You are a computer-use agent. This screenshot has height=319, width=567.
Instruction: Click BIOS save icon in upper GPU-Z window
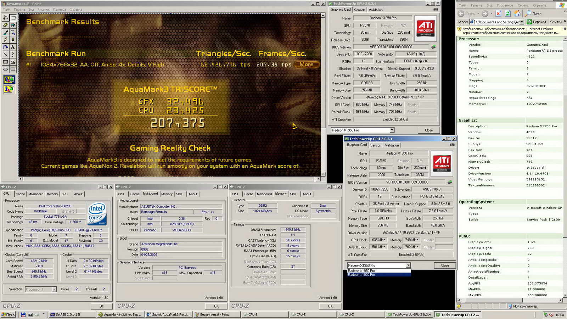pos(433,47)
